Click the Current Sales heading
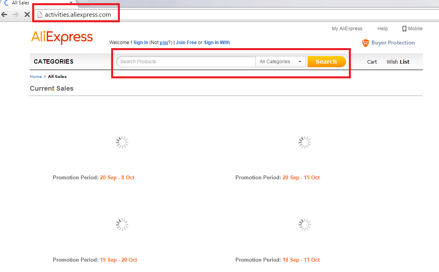Viewport: 439px width, 272px height. [52, 88]
